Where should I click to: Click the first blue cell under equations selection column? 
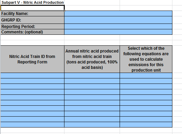(x=146, y=76)
